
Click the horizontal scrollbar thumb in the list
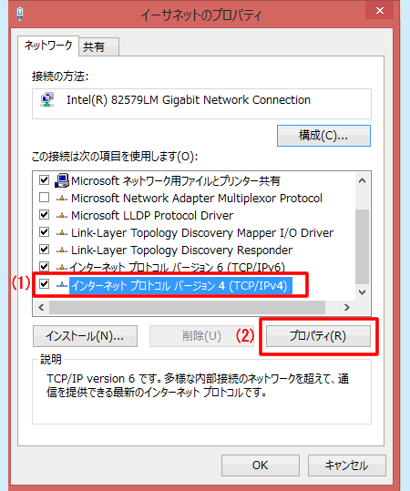coord(187,308)
